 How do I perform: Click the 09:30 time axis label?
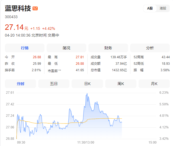tap(21, 142)
